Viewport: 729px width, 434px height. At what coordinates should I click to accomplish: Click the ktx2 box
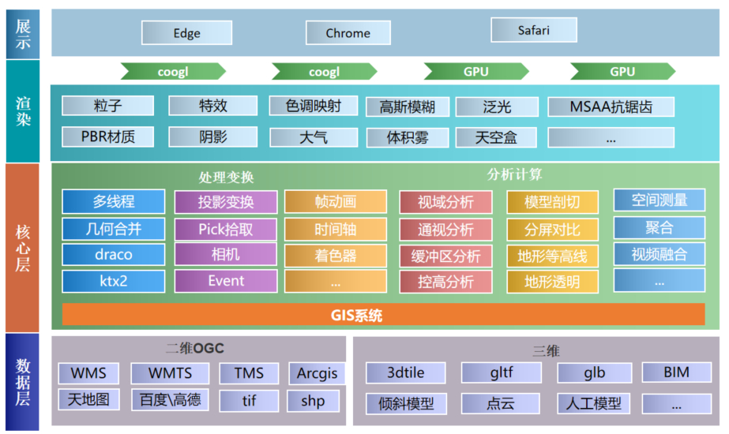pyautogui.click(x=114, y=282)
